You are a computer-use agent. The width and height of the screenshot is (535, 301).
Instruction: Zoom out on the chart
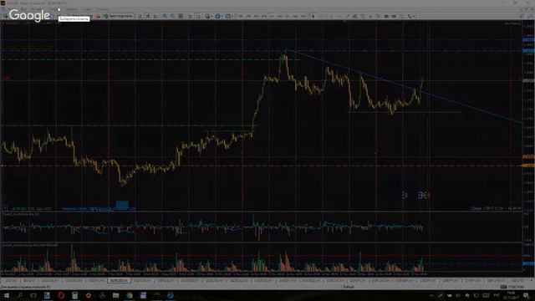tap(172, 16)
